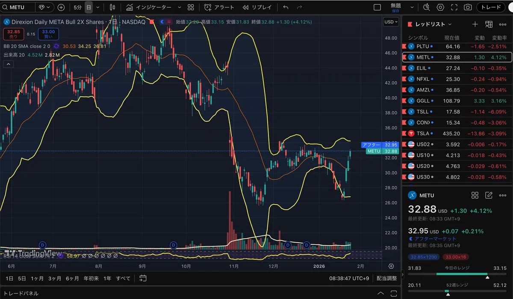Create an alert with アラート button

[219, 7]
